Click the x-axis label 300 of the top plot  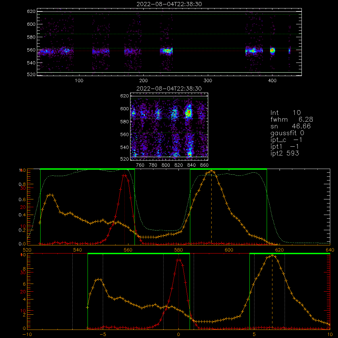208,81
